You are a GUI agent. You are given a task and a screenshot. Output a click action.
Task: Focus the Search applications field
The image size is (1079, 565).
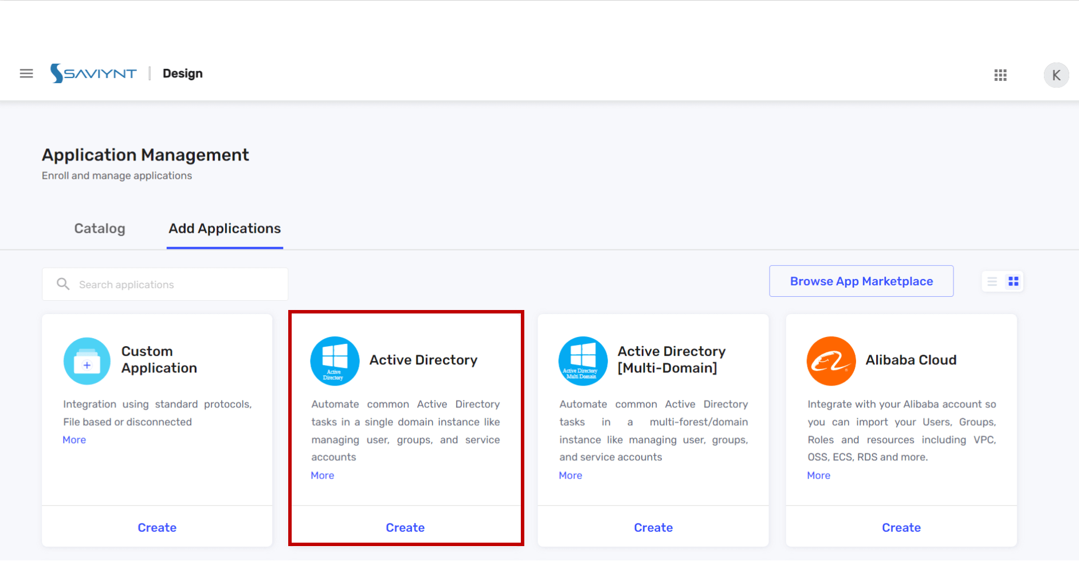[x=165, y=284]
